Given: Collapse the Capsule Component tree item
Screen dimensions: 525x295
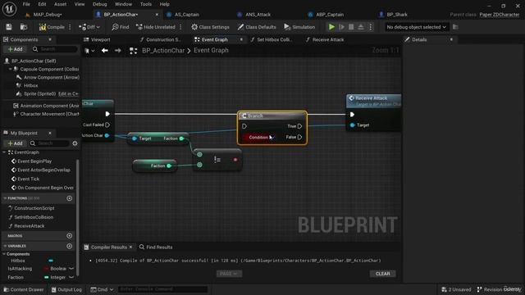Looking at the screenshot, I should coord(10,69).
